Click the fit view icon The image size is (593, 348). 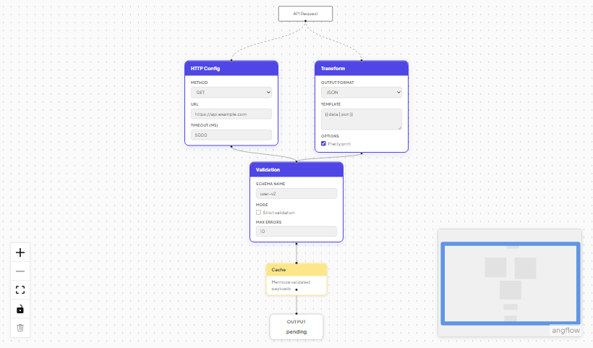tap(20, 290)
